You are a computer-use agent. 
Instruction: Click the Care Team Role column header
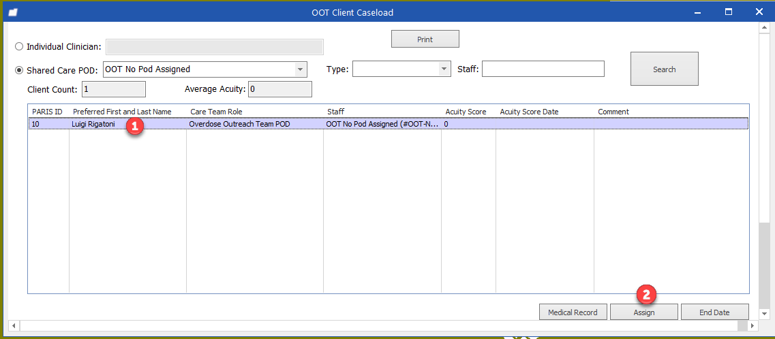pos(216,112)
